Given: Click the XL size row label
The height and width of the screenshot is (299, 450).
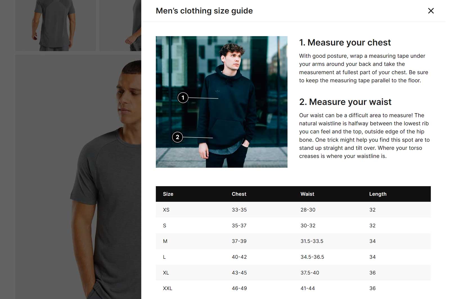Looking at the screenshot, I should click(x=166, y=273).
